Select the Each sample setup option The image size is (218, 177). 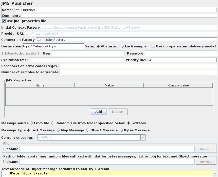[122, 46]
